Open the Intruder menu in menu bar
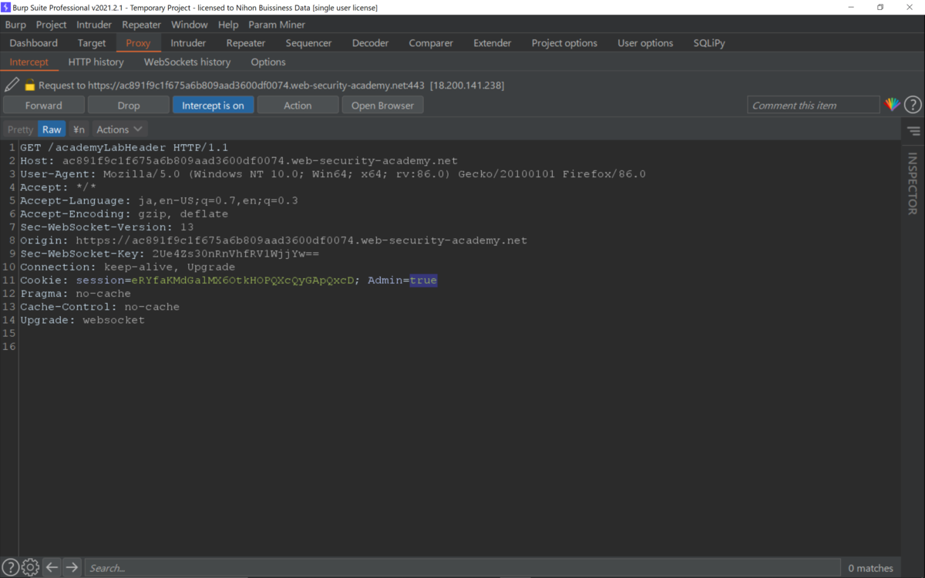The width and height of the screenshot is (925, 578). (x=94, y=25)
